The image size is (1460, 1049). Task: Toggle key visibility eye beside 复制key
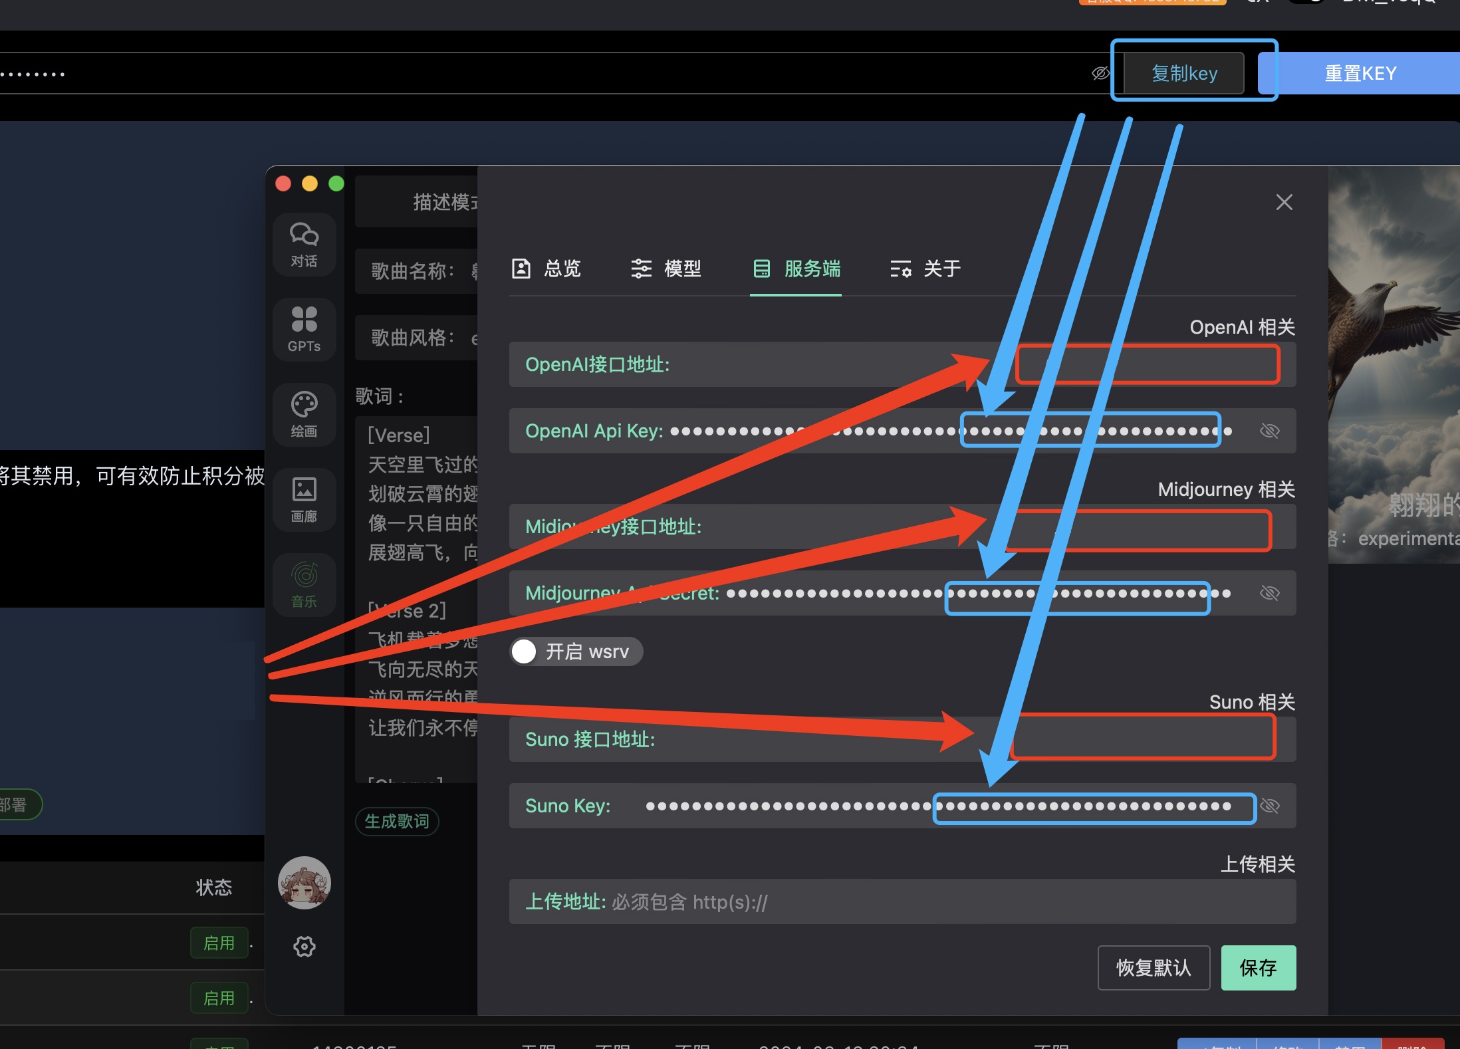coord(1101,73)
